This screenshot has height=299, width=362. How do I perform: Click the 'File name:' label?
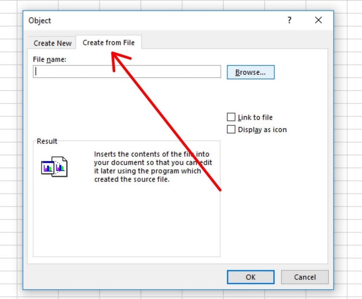coord(49,59)
